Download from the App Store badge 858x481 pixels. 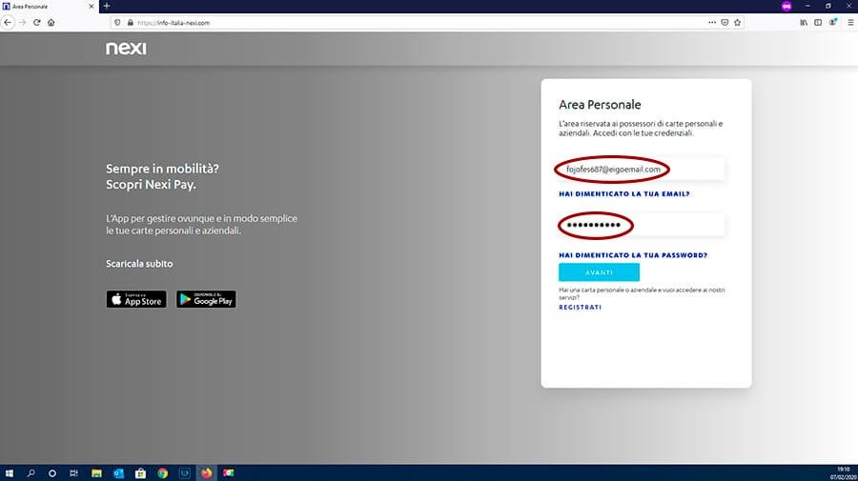coord(136,299)
